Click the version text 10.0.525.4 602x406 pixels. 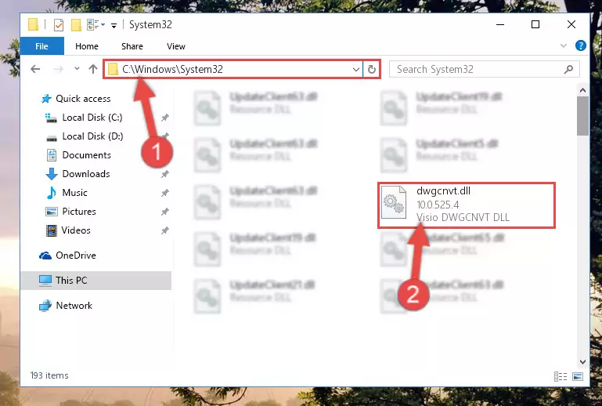point(438,205)
